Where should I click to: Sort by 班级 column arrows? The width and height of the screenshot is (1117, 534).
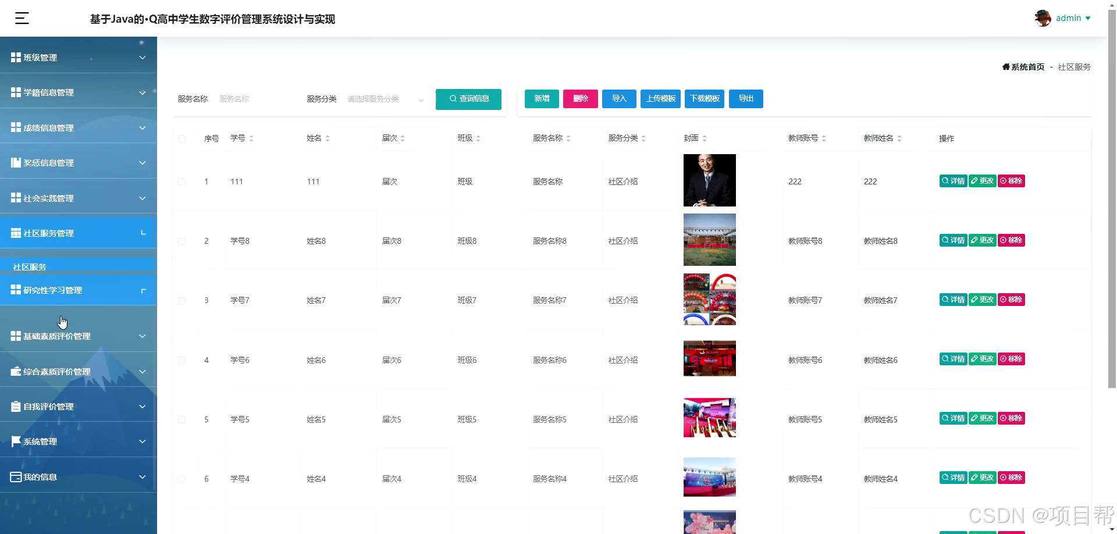pos(478,138)
